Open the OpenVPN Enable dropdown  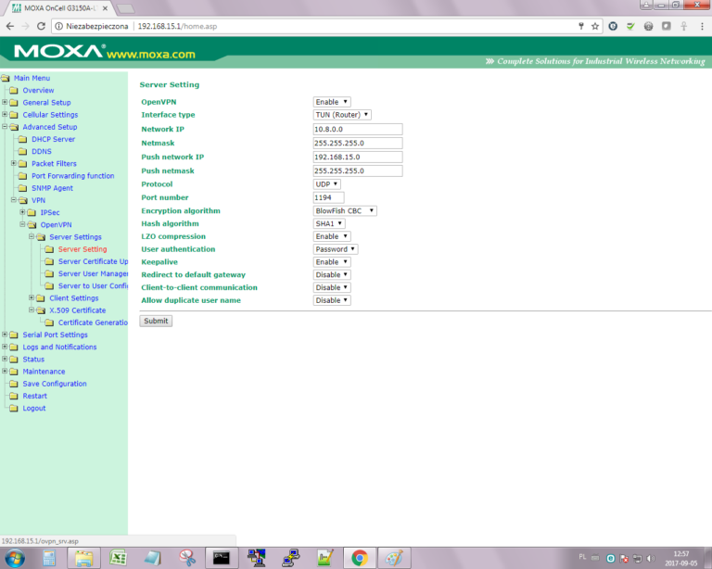(x=333, y=102)
